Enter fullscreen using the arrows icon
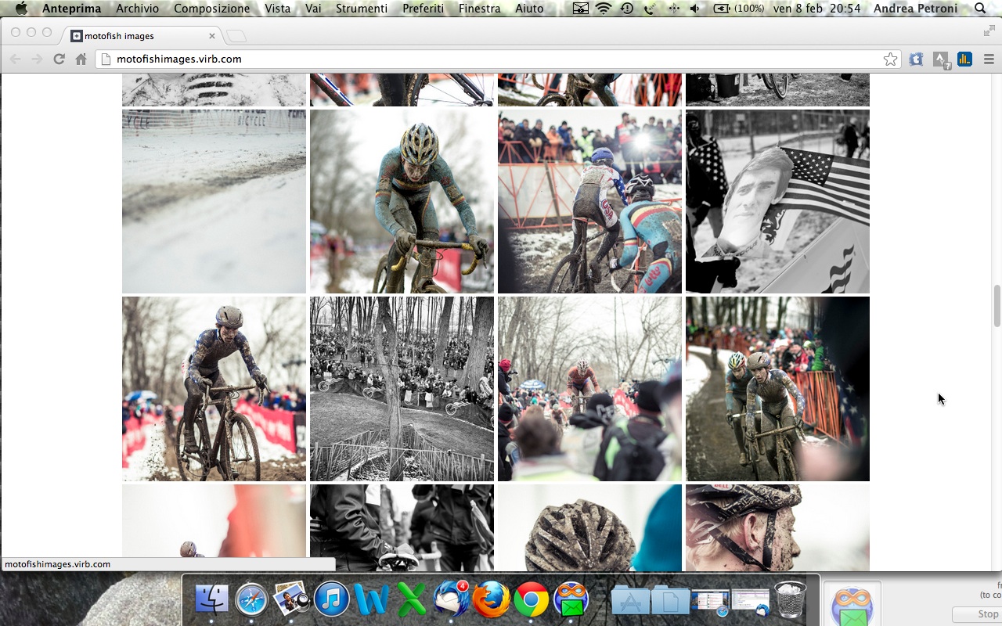The height and width of the screenshot is (626, 1002). tap(989, 31)
